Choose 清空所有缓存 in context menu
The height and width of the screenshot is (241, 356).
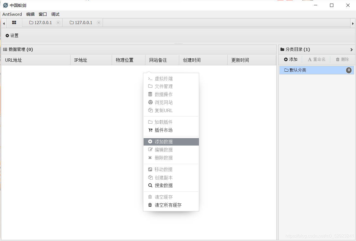[171, 205]
